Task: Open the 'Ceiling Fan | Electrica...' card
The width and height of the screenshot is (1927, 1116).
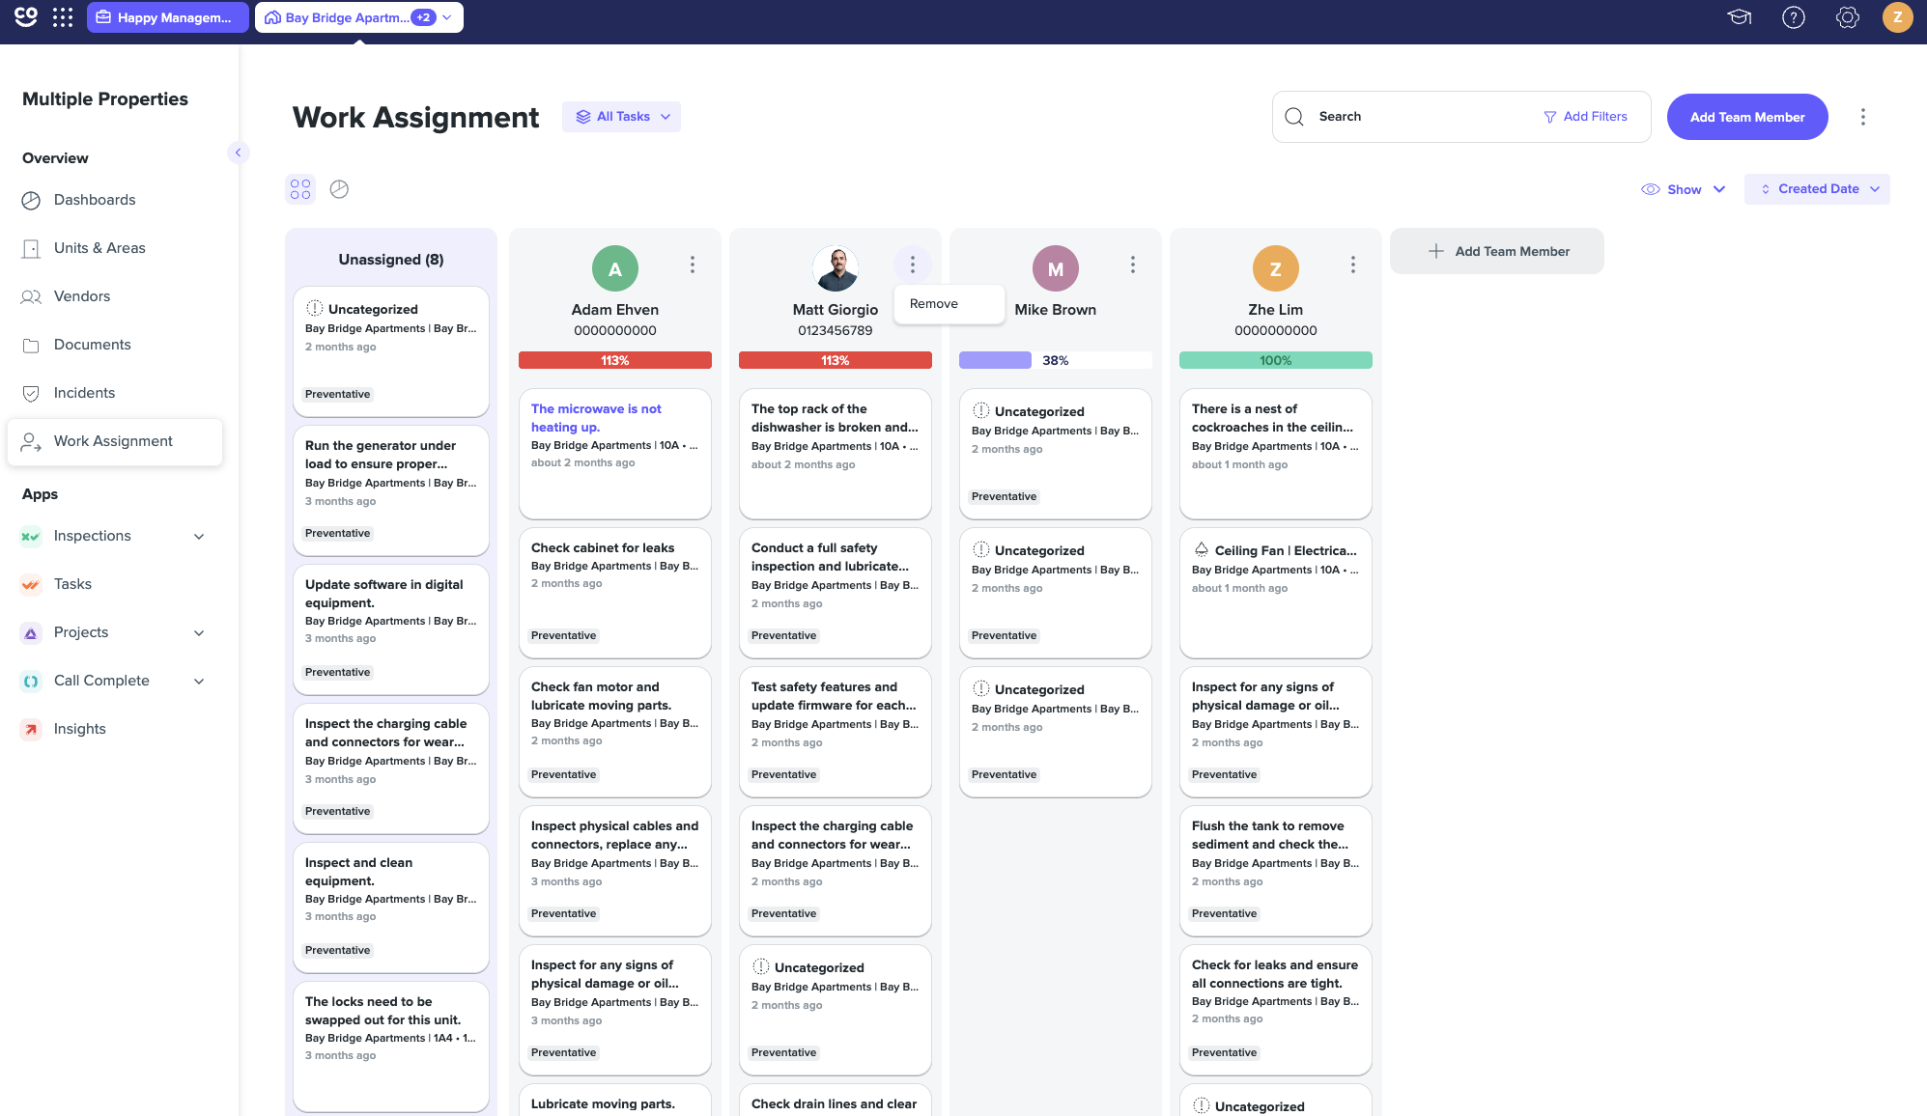Action: 1276,593
